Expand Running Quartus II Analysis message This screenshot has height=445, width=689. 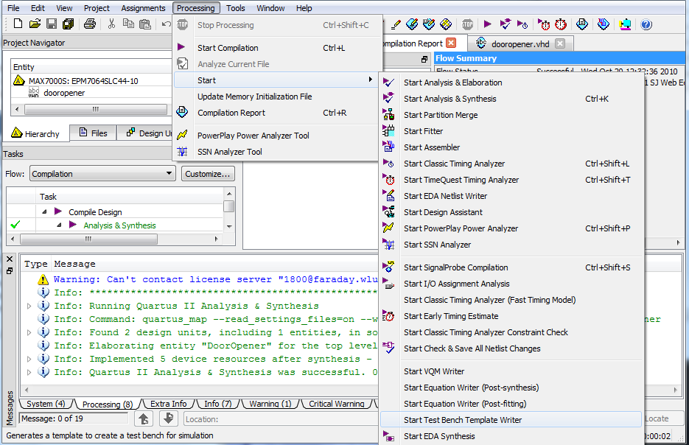click(29, 306)
